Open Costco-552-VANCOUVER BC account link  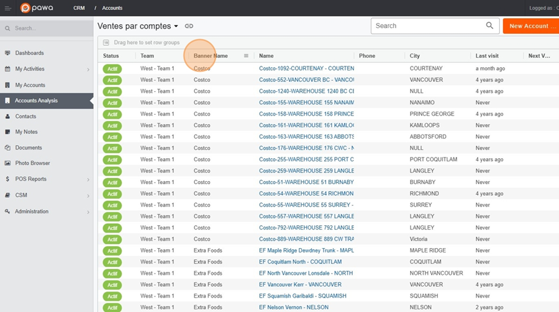[x=306, y=80]
